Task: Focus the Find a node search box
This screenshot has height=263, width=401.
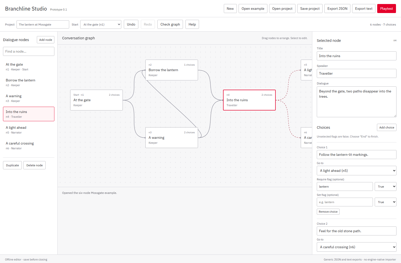Action: [29, 51]
